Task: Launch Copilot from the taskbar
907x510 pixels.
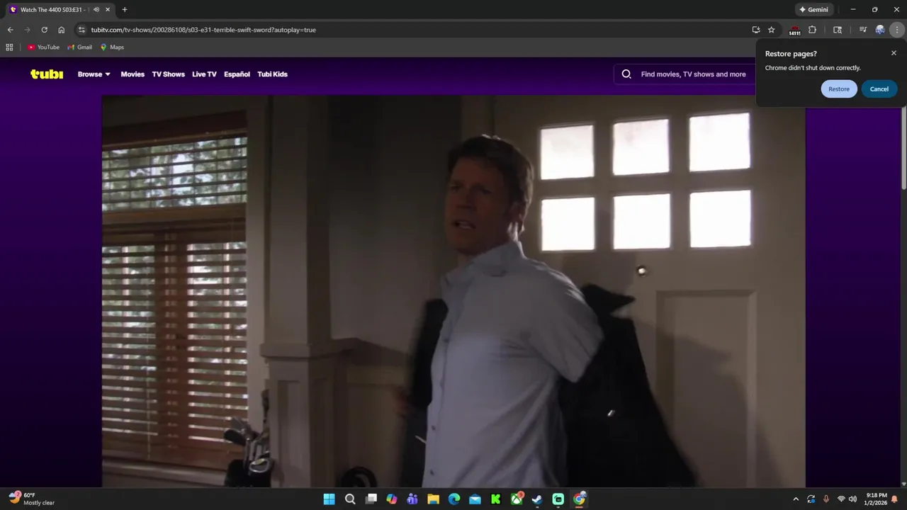Action: 392,499
